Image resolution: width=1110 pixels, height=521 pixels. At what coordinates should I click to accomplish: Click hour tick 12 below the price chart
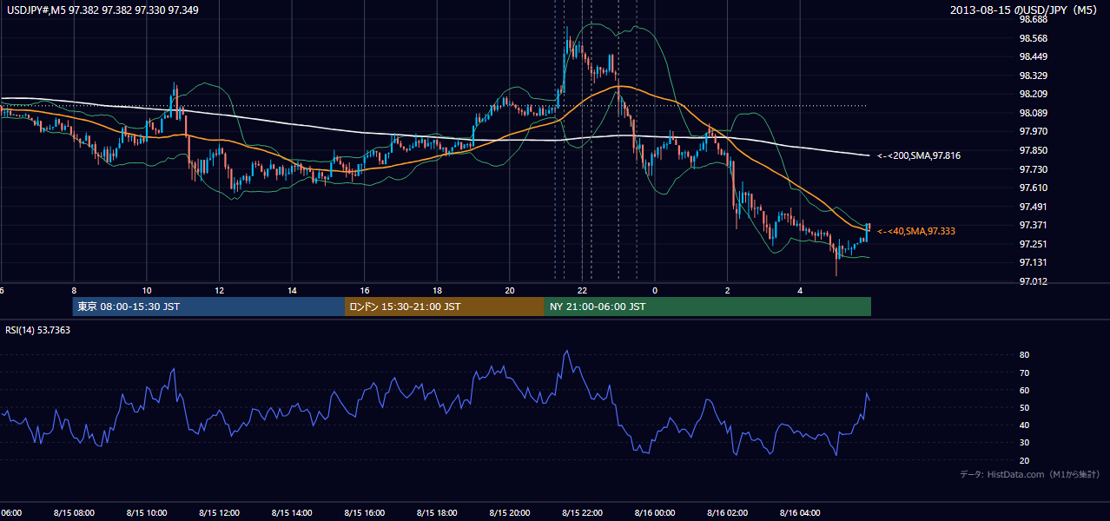(219, 290)
